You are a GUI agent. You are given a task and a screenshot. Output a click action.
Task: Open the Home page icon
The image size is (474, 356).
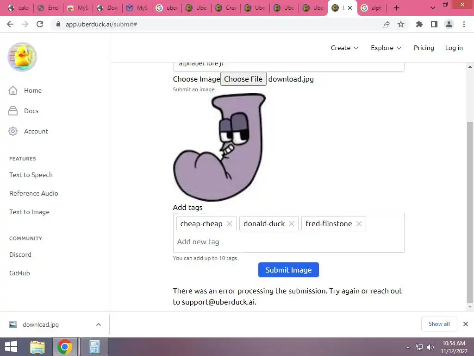(13, 90)
